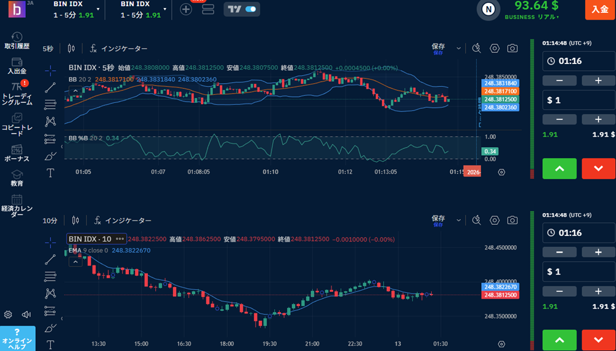
Task: Add a new chart with the plus icon
Action: (x=186, y=9)
